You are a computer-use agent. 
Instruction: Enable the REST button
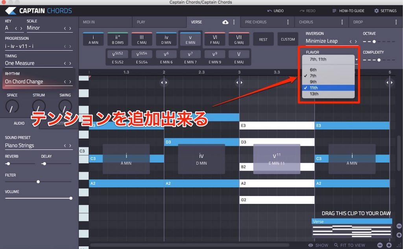click(x=263, y=39)
